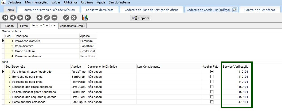282x111 pixels.
Task: Delete the record with minus icon
Action: [54, 18]
